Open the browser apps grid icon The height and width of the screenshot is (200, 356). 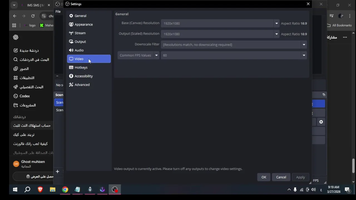click(14, 25)
